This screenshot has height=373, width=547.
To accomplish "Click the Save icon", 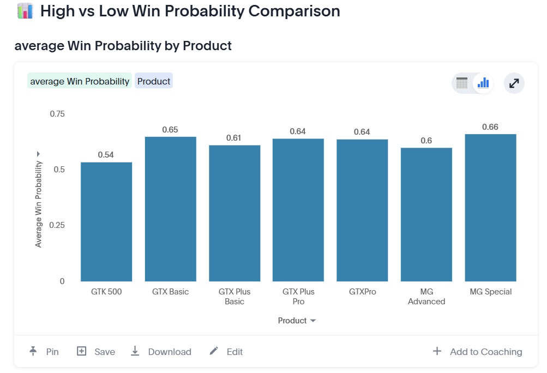I will (82, 351).
